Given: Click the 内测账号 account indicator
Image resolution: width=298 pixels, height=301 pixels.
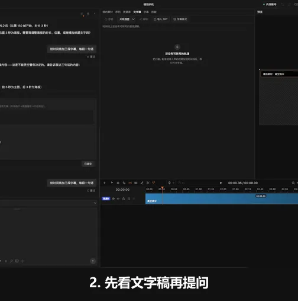Looking at the screenshot, I should (270, 4).
